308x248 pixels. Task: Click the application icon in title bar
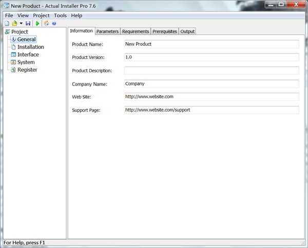pos(6,6)
